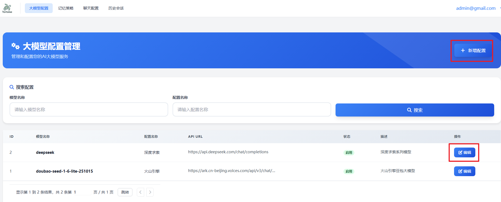This screenshot has height=202, width=501.
Task: Click the ID cell with value 1
Action: point(11,171)
